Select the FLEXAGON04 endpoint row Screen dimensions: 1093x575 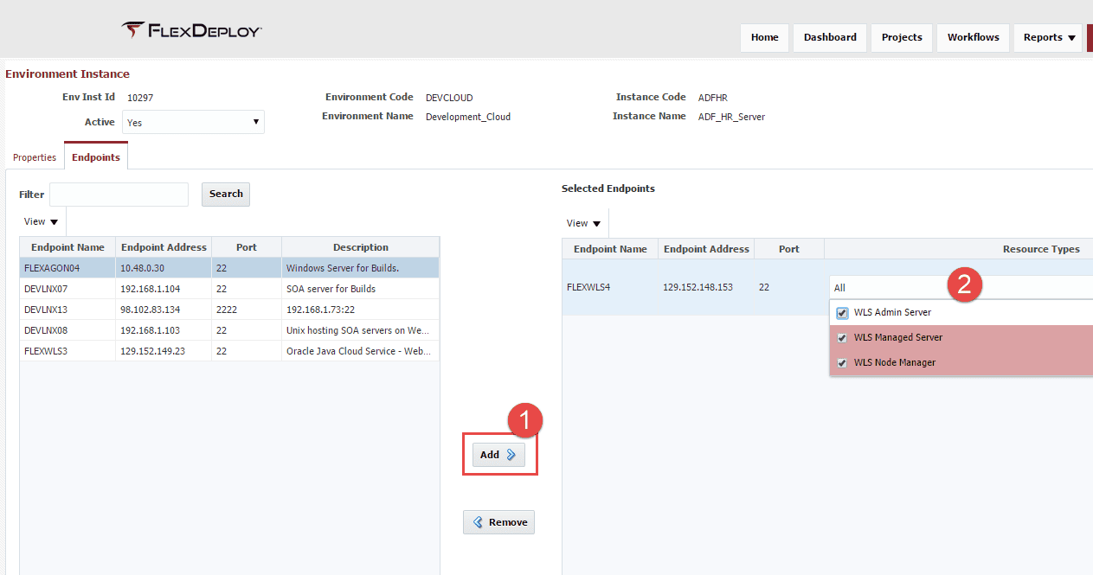229,268
